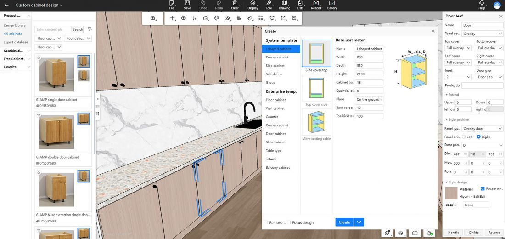Select the Right panel orientation radio
This screenshot has height=239, width=505.
pyautogui.click(x=478, y=137)
